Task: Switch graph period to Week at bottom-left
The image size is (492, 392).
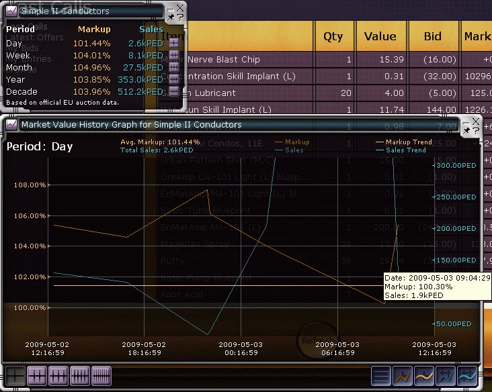Action: (x=36, y=376)
